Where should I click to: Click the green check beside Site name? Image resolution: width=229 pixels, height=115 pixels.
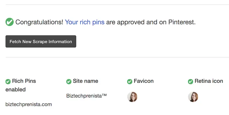point(69,81)
